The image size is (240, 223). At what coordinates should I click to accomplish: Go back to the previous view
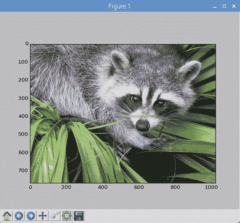19,216
